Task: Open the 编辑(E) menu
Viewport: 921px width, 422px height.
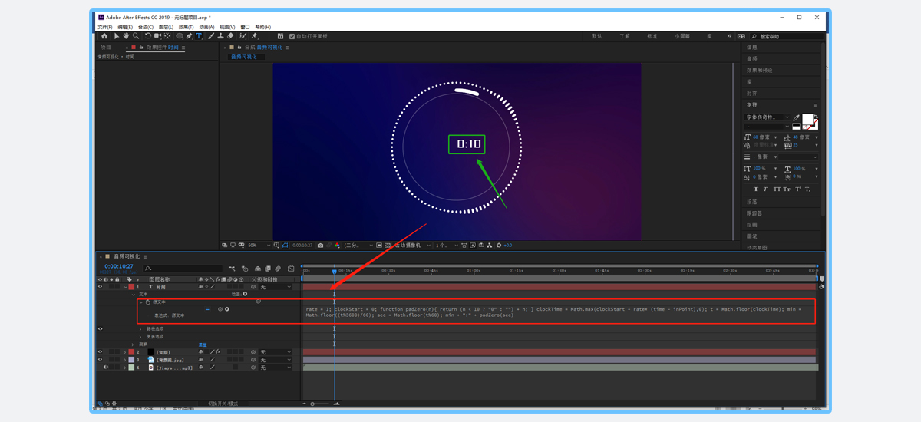Action: 125,27
